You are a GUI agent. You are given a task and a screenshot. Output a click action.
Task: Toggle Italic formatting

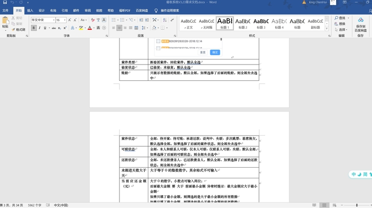tap(40, 28)
